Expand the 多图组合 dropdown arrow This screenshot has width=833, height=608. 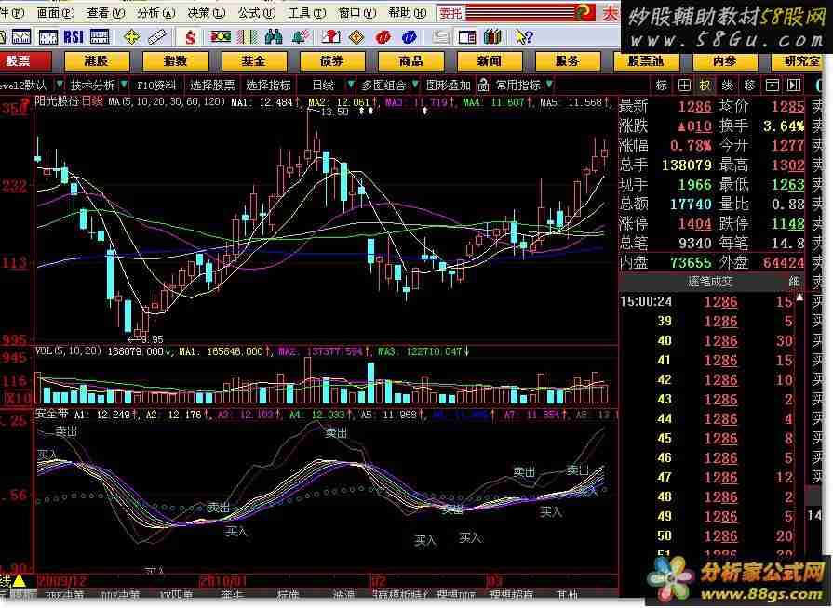coord(415,85)
